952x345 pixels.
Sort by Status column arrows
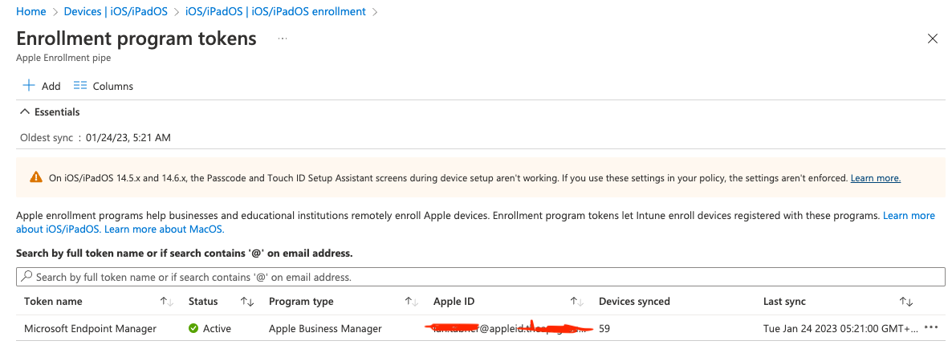(x=247, y=301)
